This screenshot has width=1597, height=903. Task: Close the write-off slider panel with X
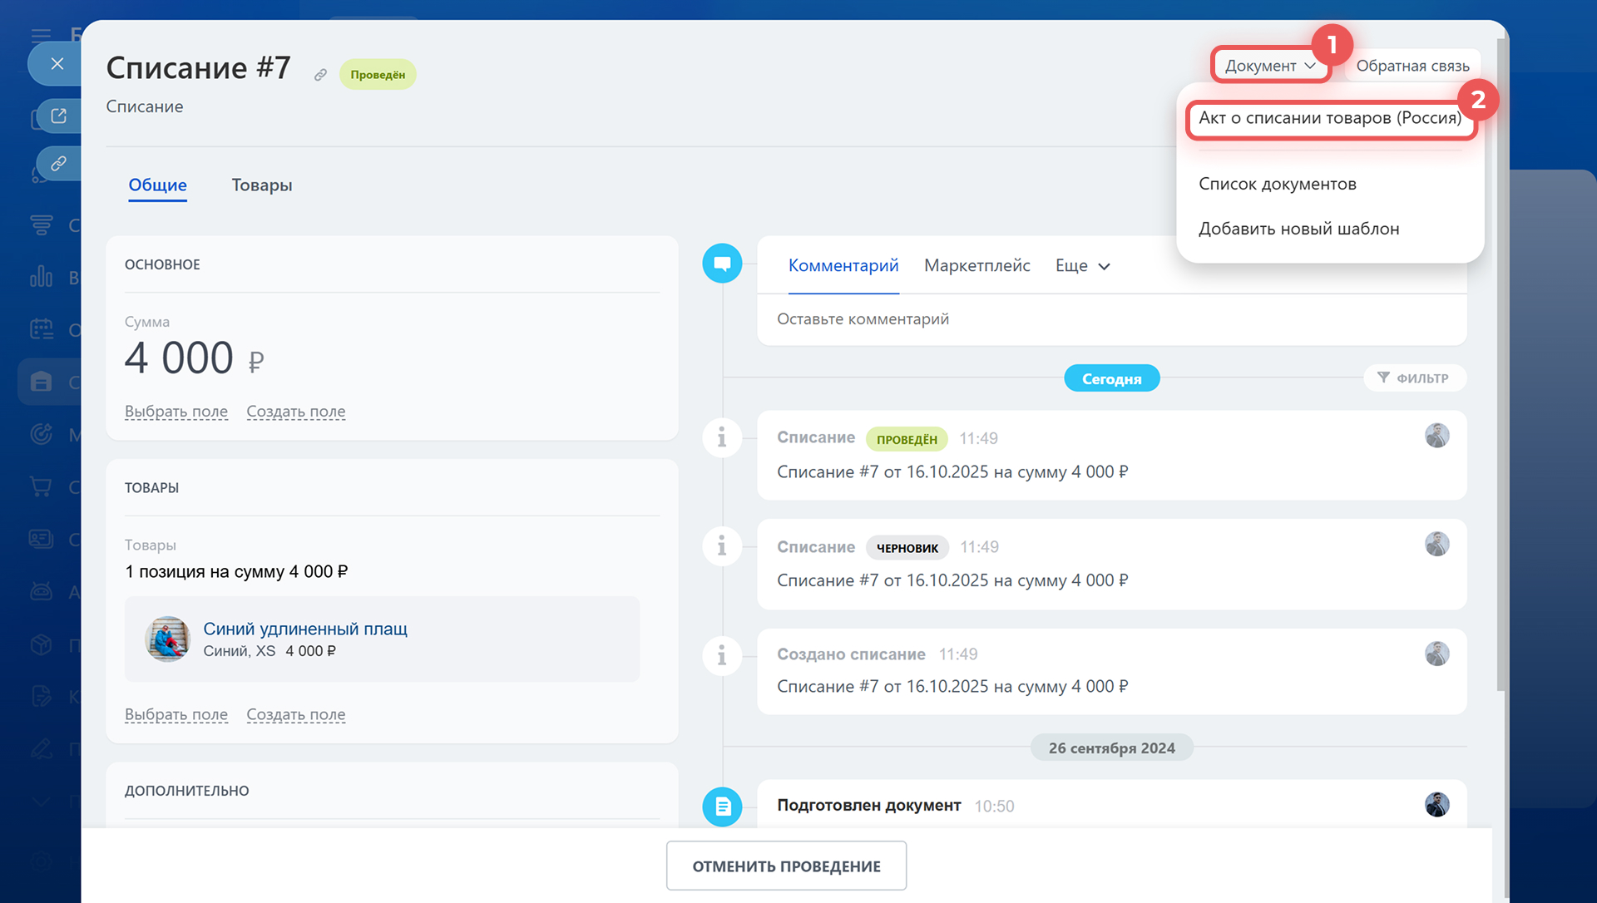[57, 63]
